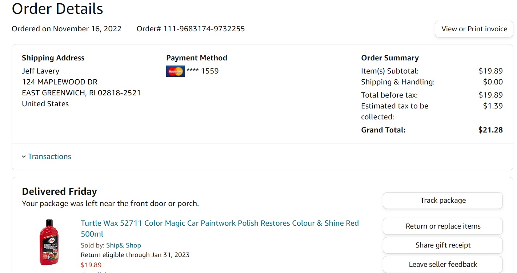Image resolution: width=517 pixels, height=273 pixels.
Task: Click the Delivered Friday heading
Action: point(59,191)
